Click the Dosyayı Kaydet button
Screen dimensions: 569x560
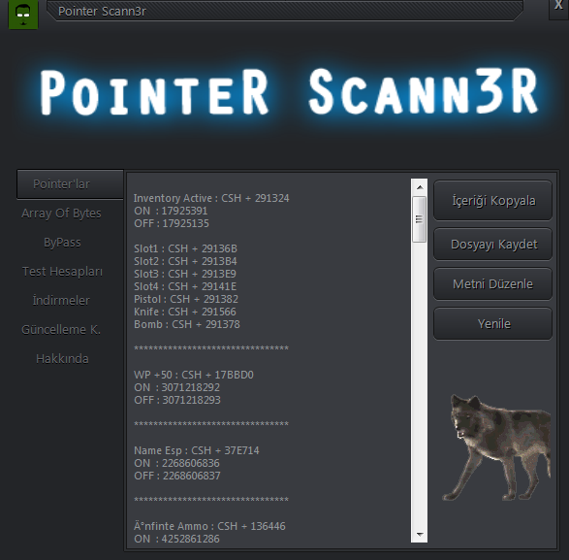(x=492, y=244)
